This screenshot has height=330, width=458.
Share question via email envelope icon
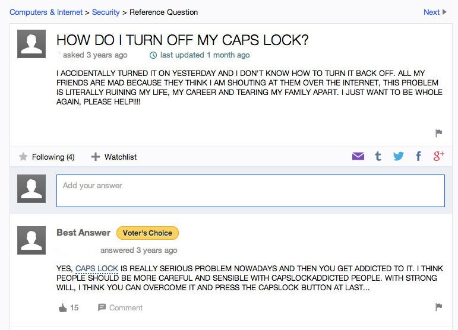coord(358,157)
